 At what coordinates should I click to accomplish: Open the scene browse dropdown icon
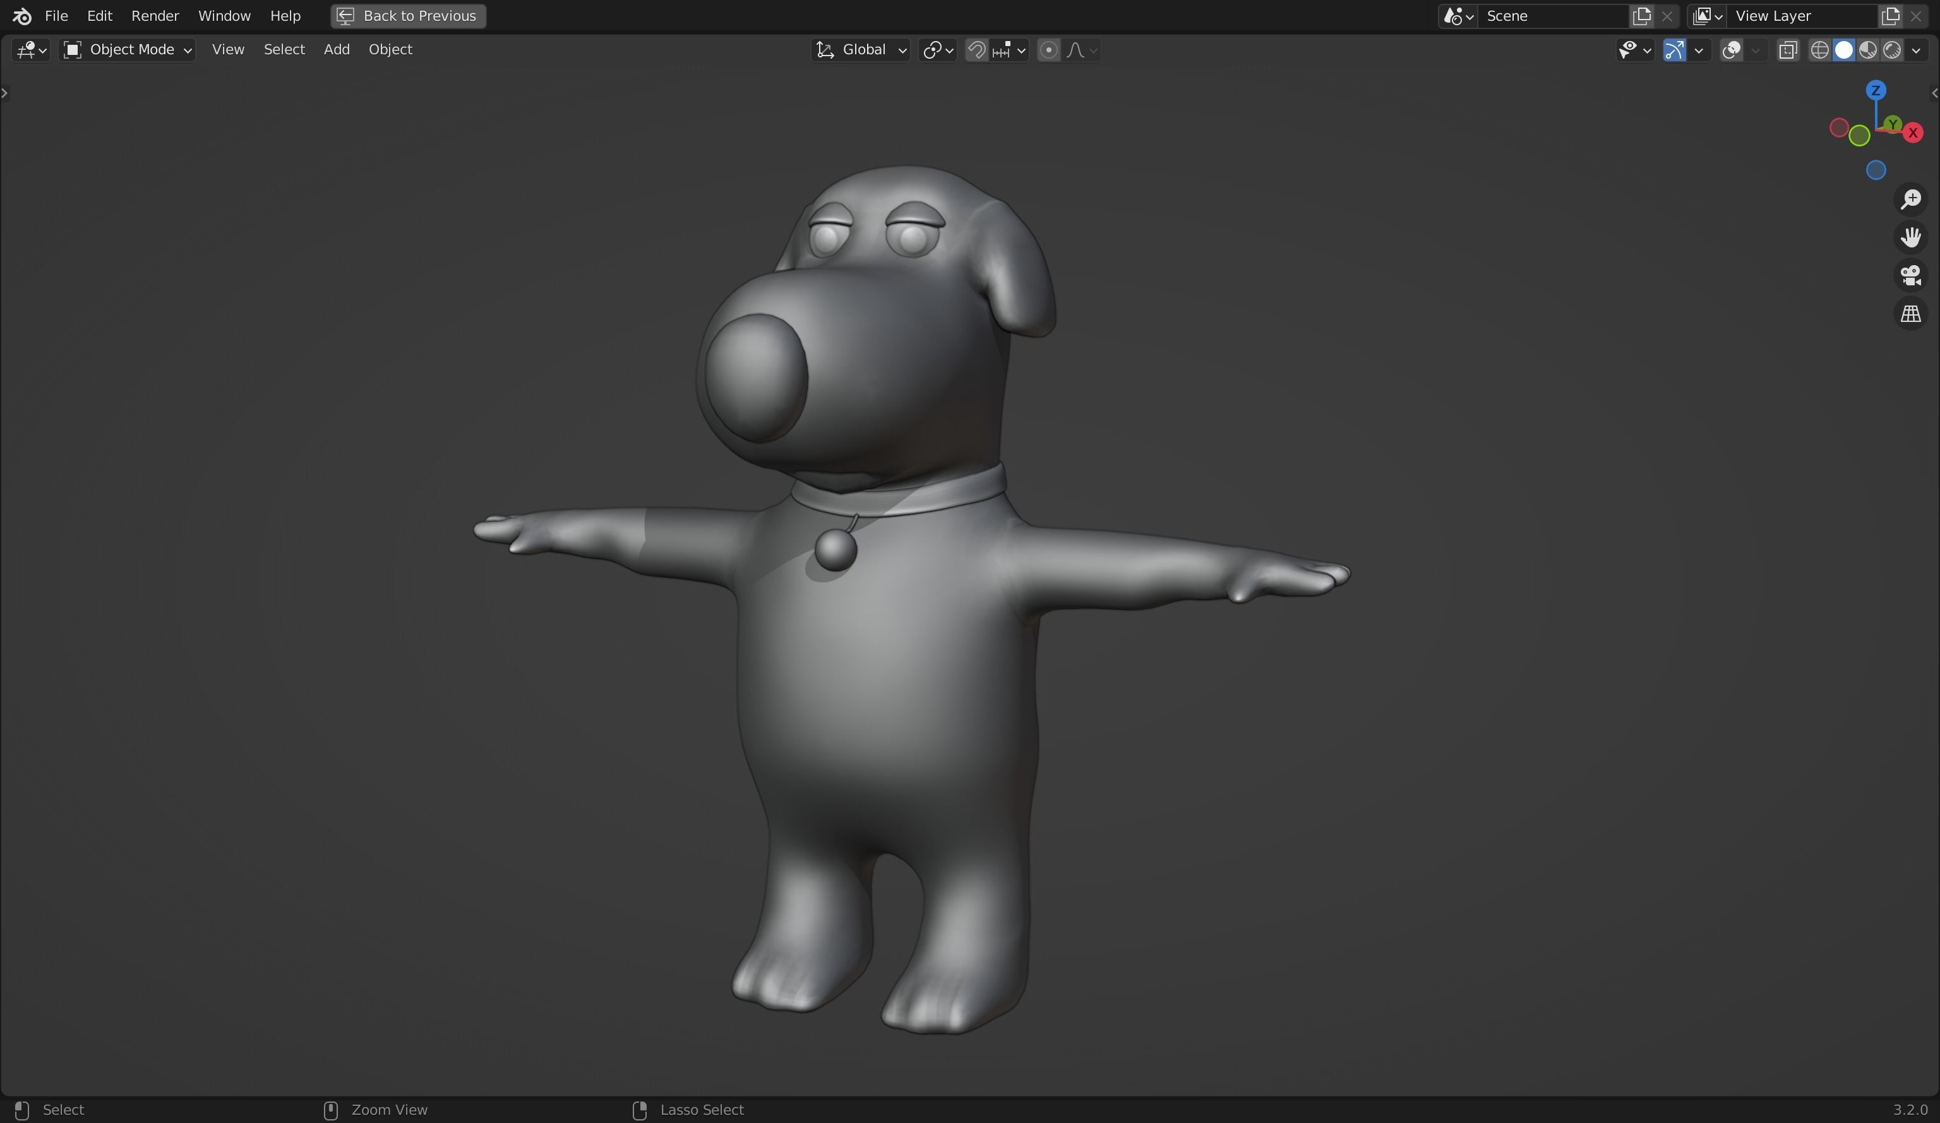point(1458,16)
